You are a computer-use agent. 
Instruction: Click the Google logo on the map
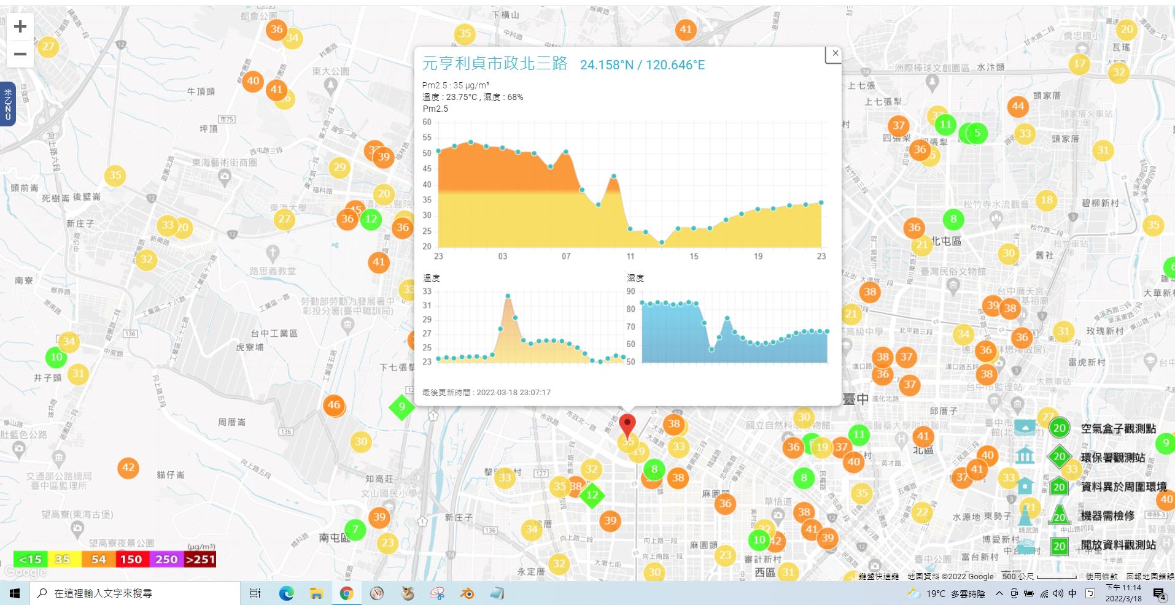(25, 572)
